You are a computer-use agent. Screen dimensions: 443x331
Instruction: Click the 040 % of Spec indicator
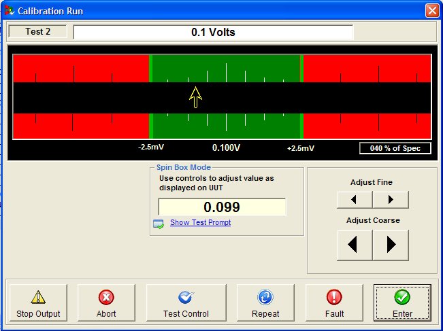[395, 148]
